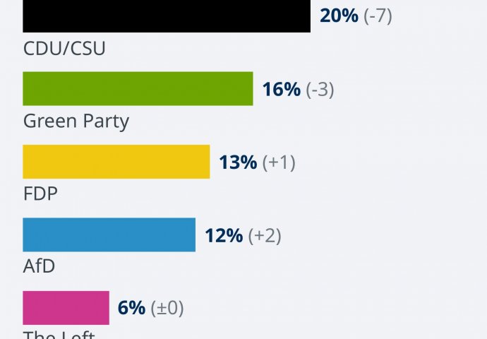Click the (+1) change figure
This screenshot has width=487, height=339.
pyautogui.click(x=278, y=162)
